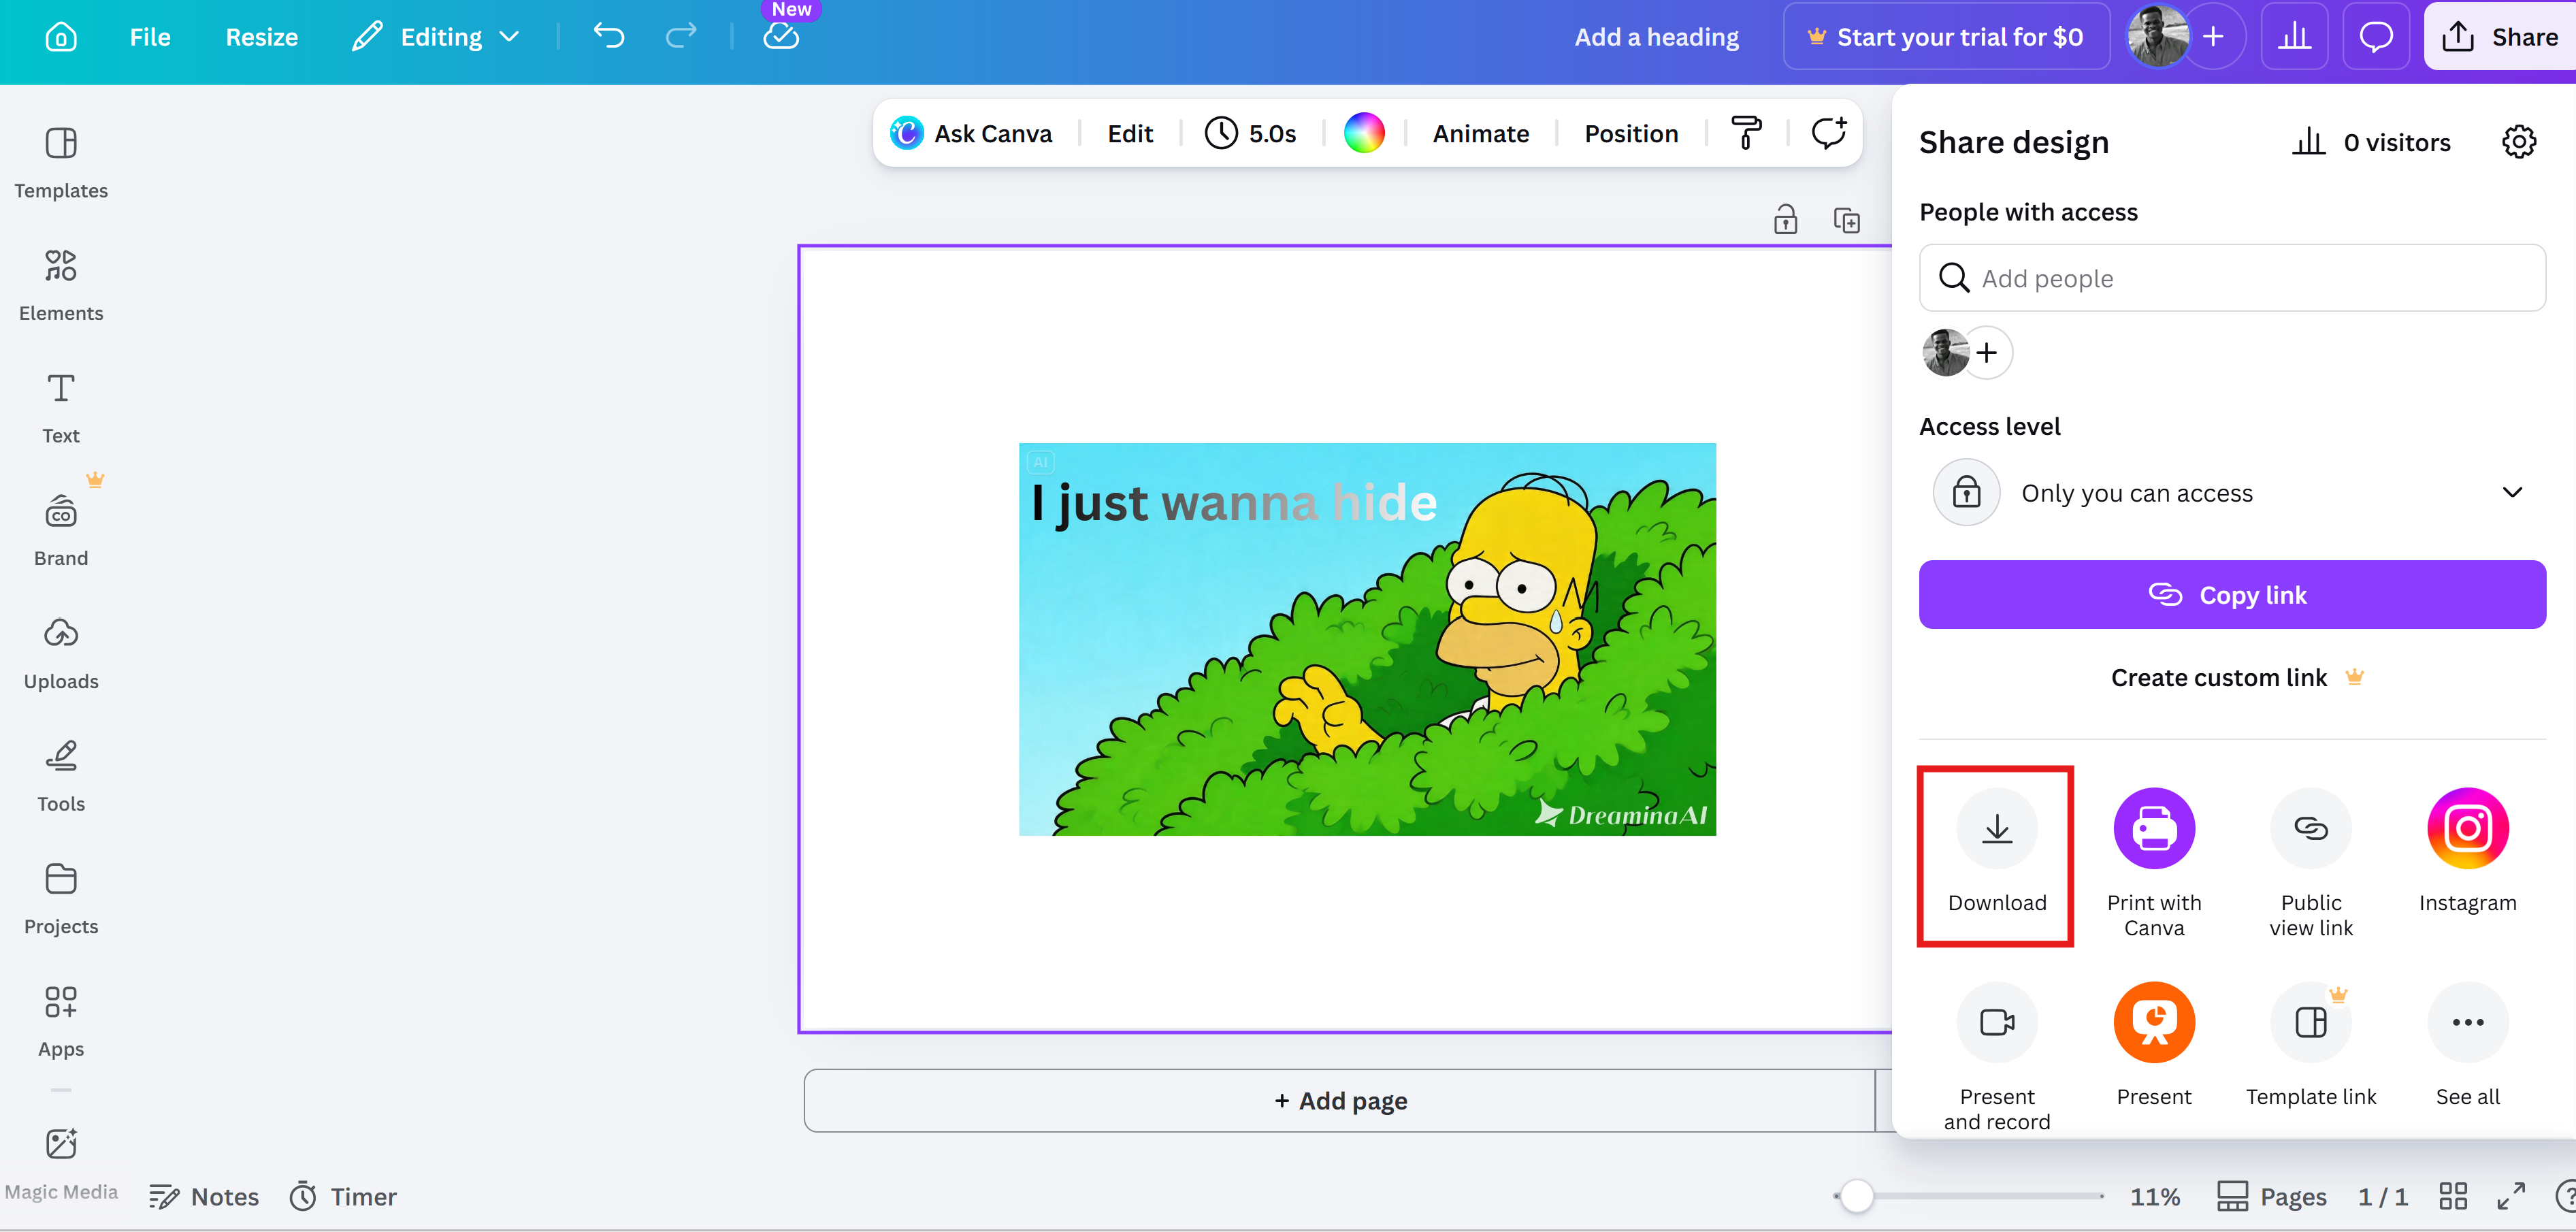Choose the Present option
This screenshot has height=1232, width=2576.
coord(2153,1044)
